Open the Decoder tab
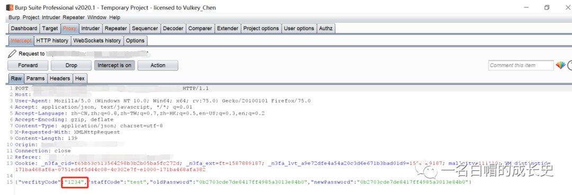The image size is (572, 195). [x=173, y=28]
